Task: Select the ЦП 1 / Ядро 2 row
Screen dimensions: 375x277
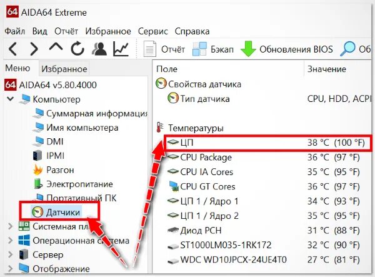Action: coord(263,216)
